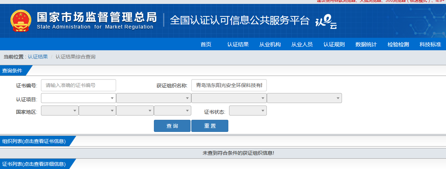Expand the third 国家地区 dropdown

tap(135, 111)
